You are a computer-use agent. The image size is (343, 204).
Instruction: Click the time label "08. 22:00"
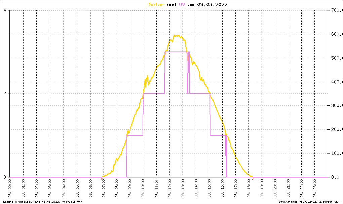(302, 189)
